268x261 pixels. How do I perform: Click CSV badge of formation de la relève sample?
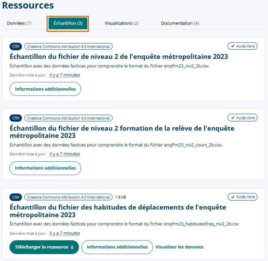[16, 118]
